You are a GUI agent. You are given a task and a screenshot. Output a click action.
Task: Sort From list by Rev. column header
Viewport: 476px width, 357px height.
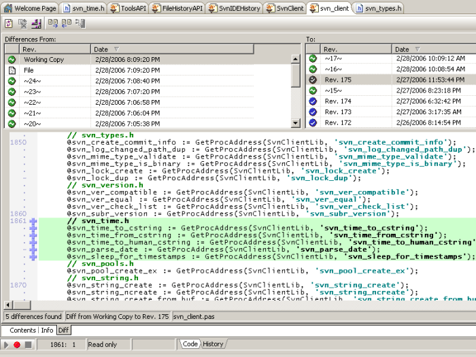pyautogui.click(x=55, y=49)
